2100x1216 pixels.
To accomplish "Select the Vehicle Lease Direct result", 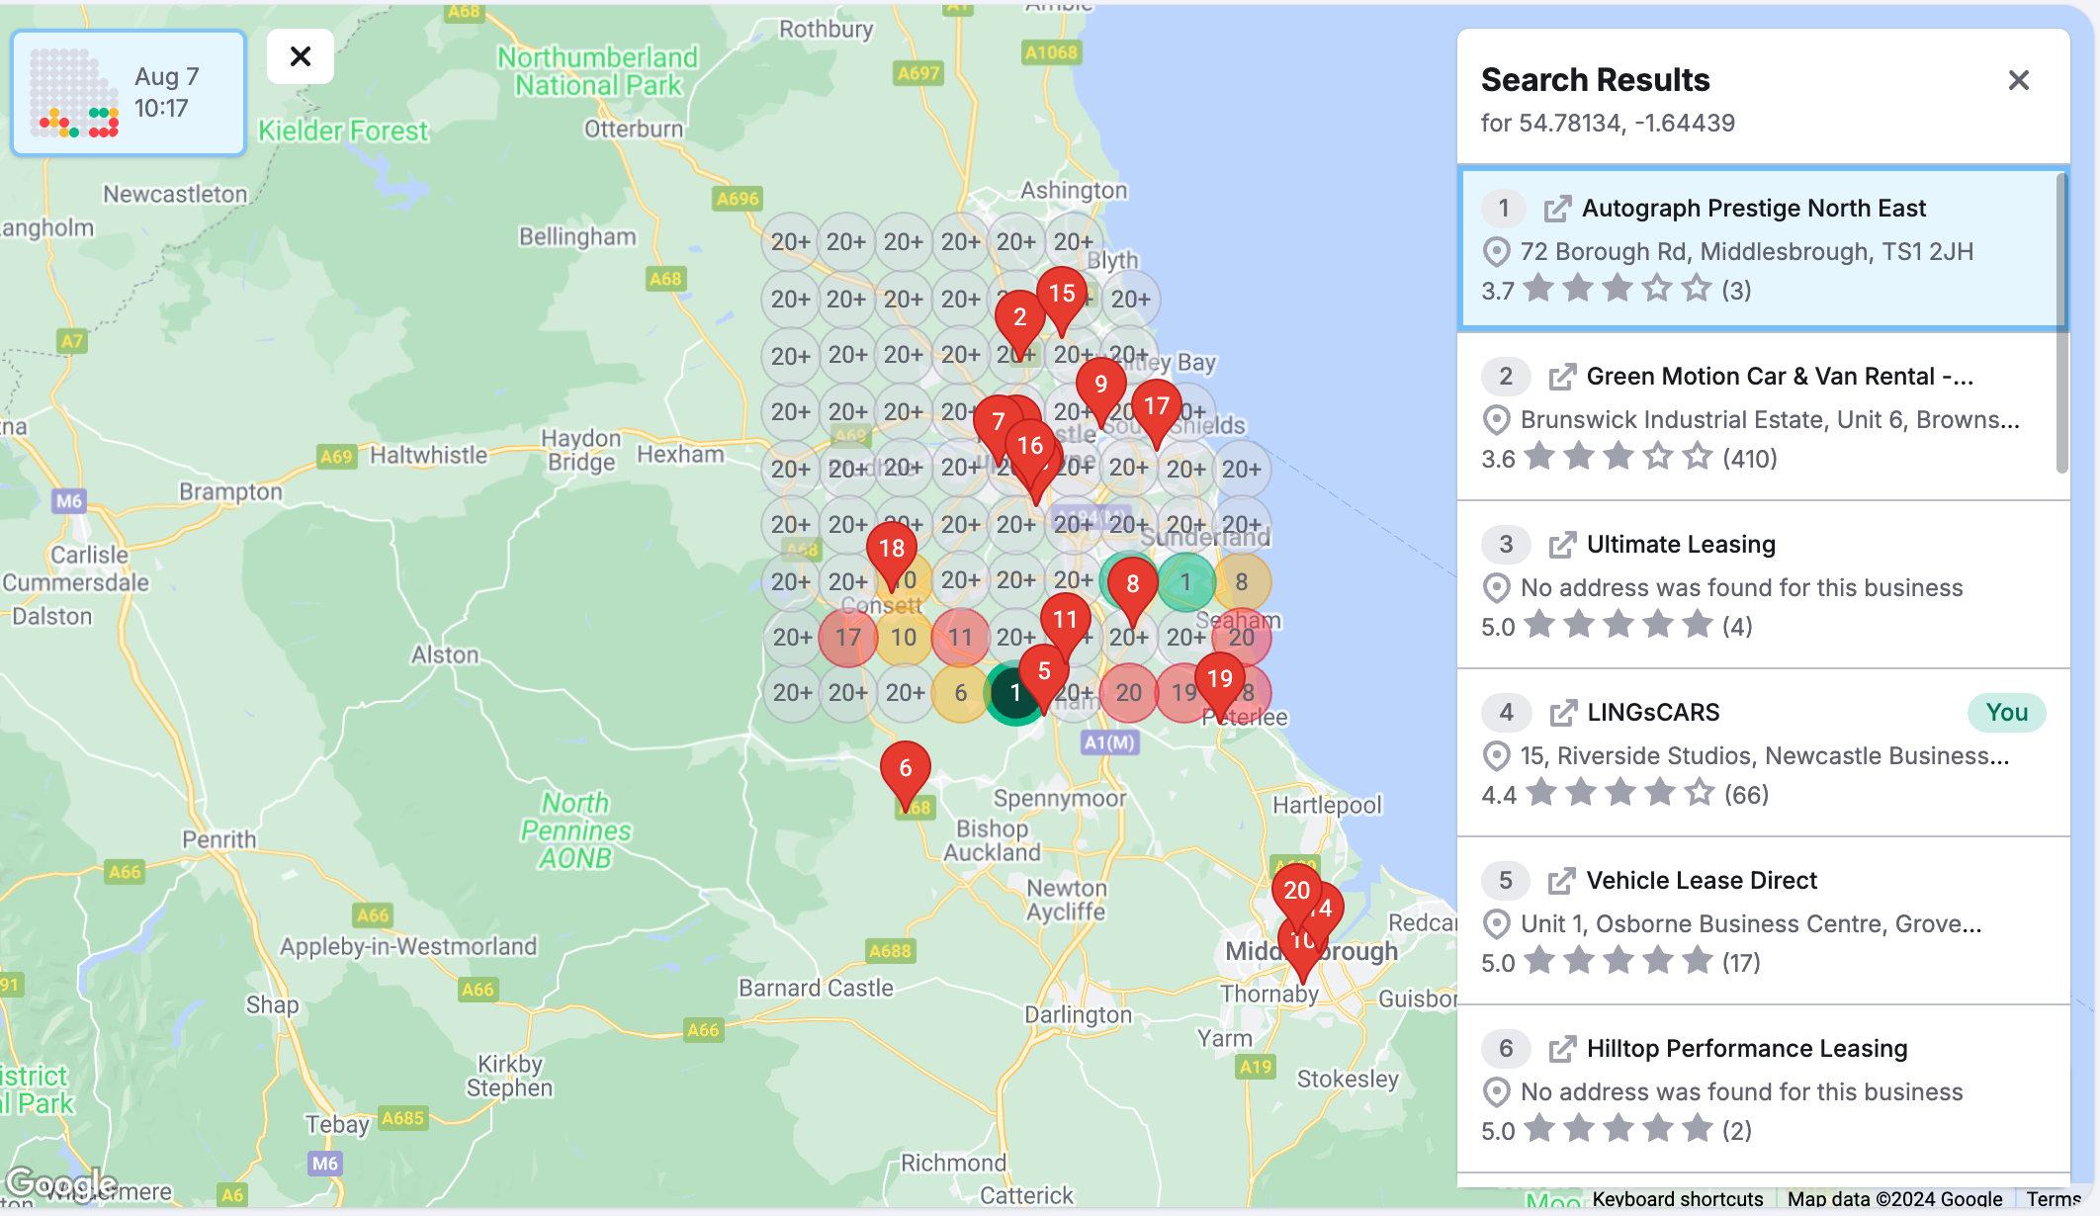I will point(1762,921).
